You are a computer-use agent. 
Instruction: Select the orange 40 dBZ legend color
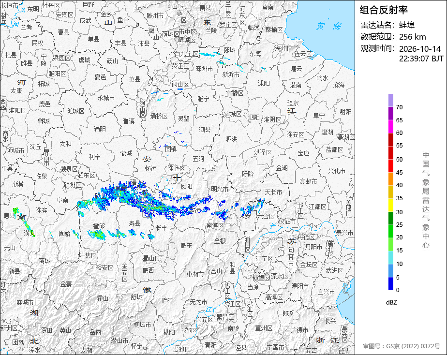(x=391, y=179)
